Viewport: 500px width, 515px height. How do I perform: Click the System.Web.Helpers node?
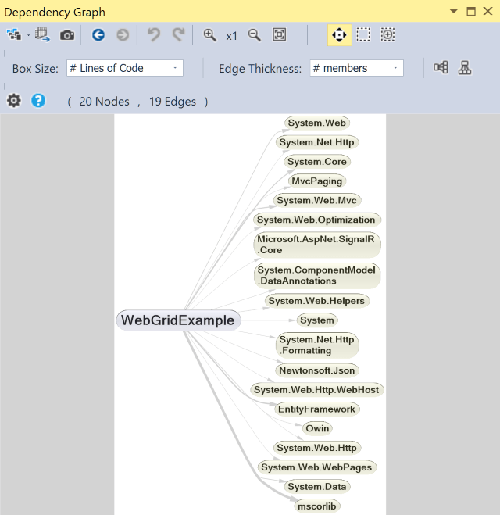(317, 301)
